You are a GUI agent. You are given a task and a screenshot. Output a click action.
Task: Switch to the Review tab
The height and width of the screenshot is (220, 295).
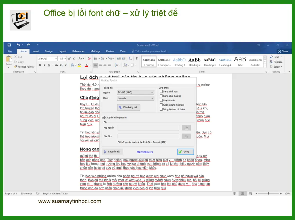coord(110,51)
